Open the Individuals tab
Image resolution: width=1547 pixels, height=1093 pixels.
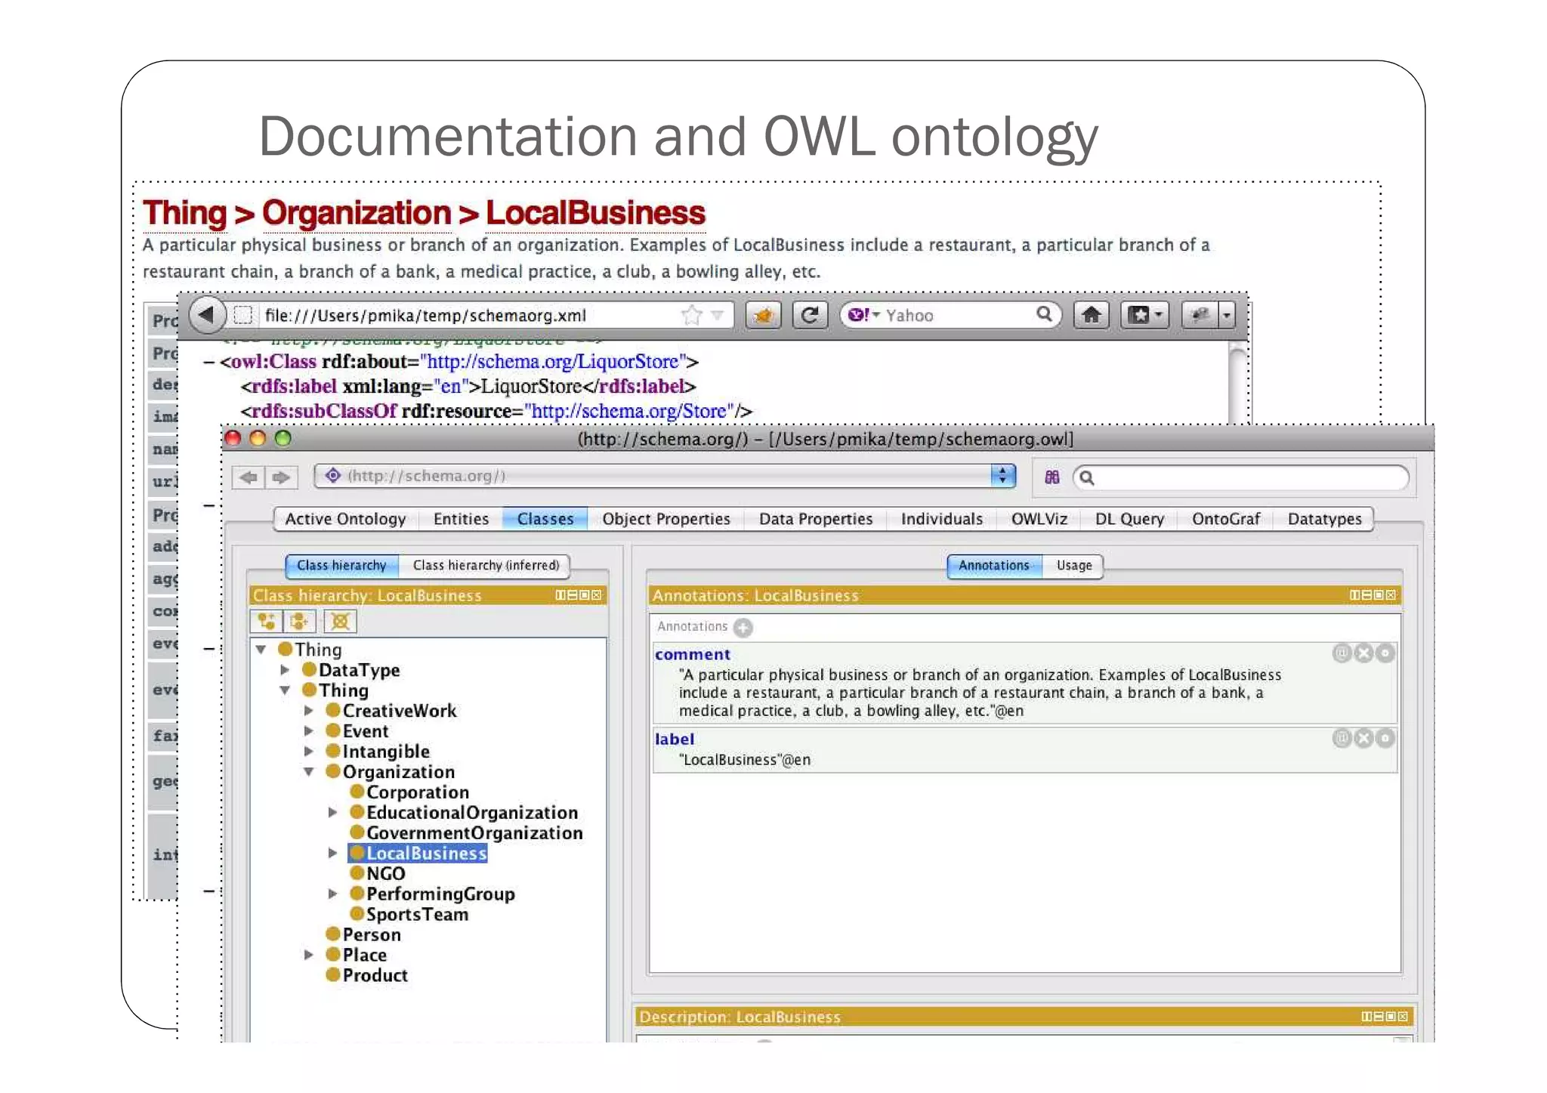click(x=942, y=519)
